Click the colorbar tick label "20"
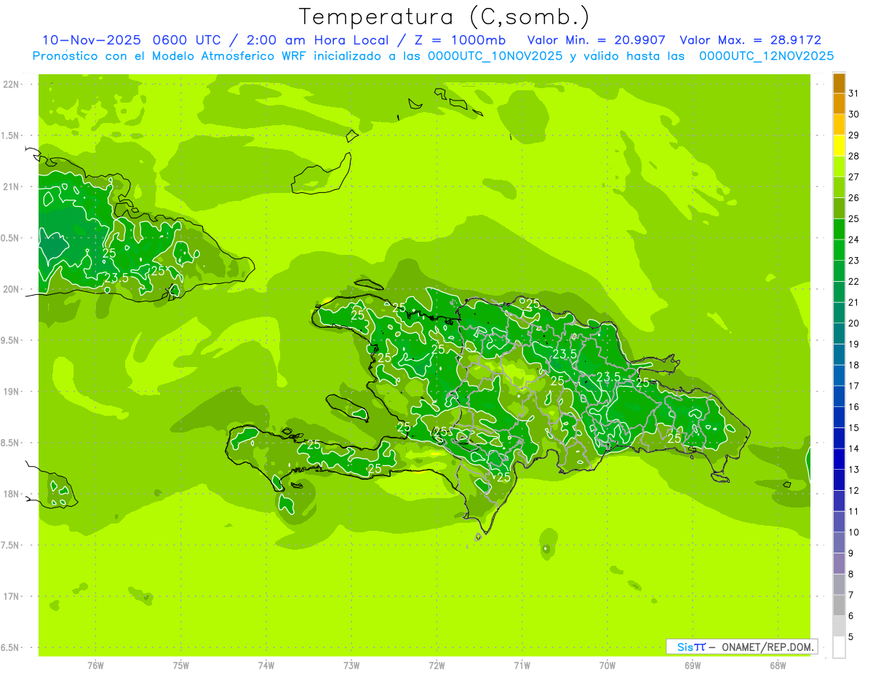The width and height of the screenshot is (873, 675). [854, 323]
